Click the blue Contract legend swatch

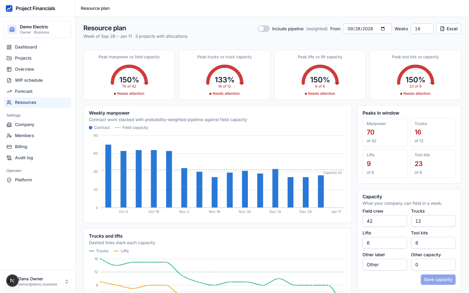click(x=91, y=128)
